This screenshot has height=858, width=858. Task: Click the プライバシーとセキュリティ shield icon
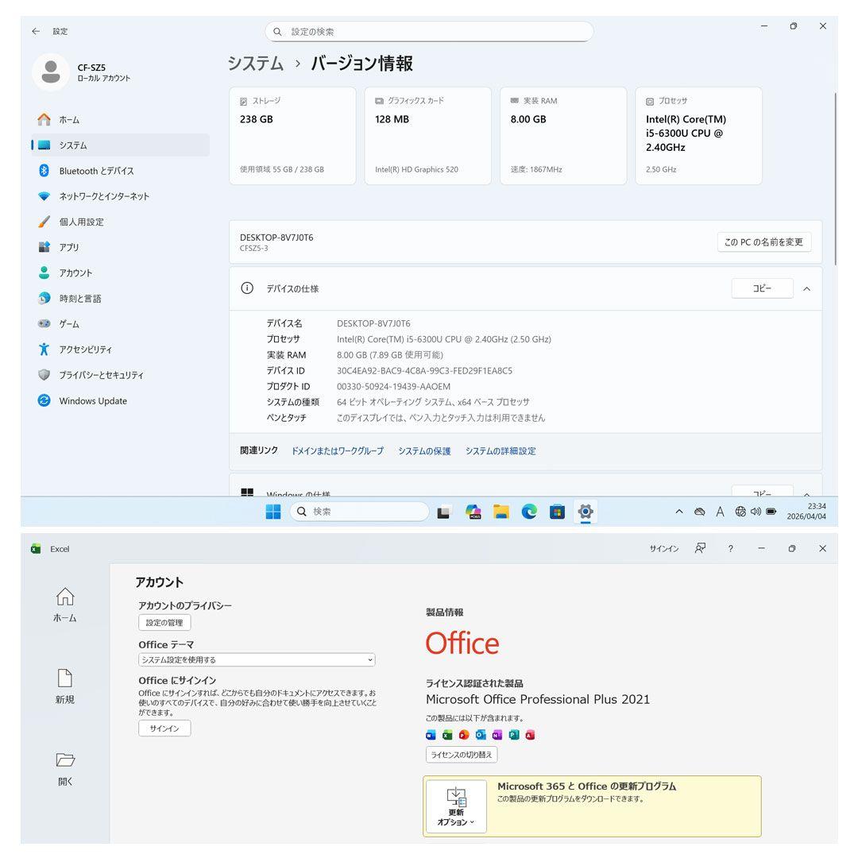point(44,375)
